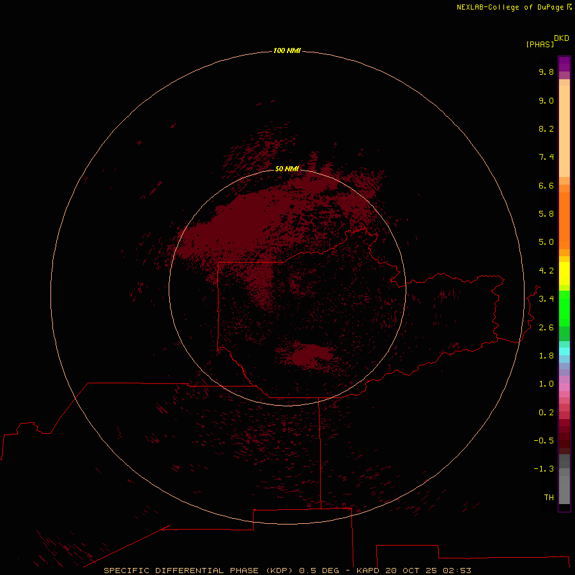Viewport: 575px width, 575px height.
Task: Click the TH label on the color scale
Action: click(x=549, y=498)
